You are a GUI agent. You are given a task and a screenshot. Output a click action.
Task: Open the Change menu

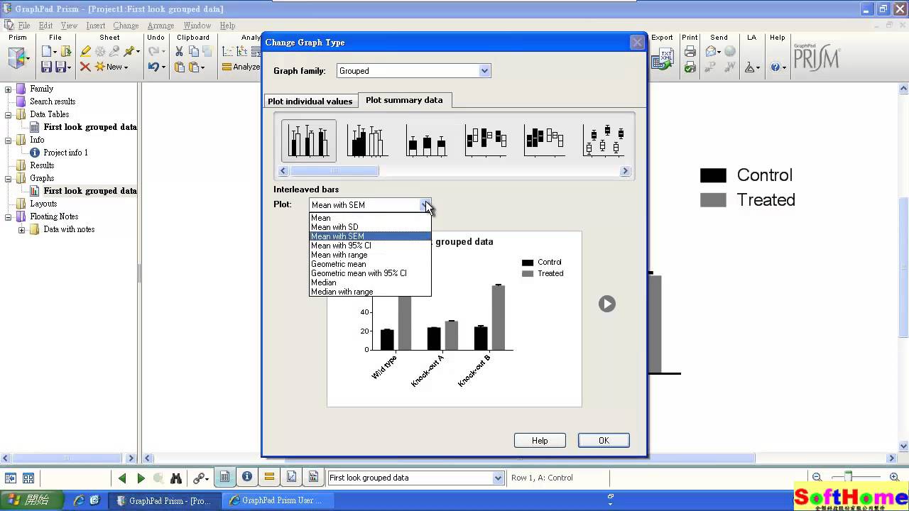[126, 26]
